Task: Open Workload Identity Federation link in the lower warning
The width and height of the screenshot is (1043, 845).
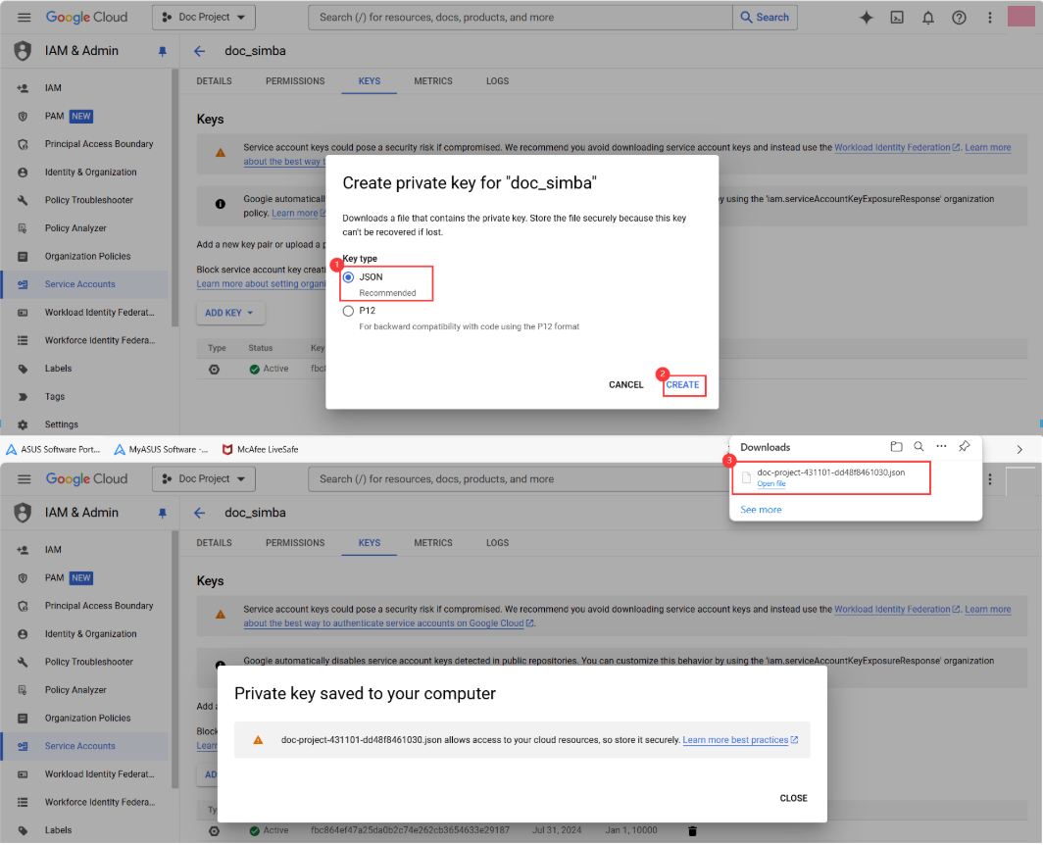Action: [896, 610]
